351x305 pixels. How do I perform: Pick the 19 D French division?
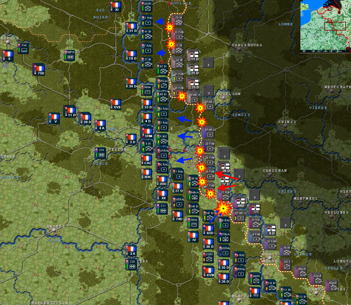[131, 56]
